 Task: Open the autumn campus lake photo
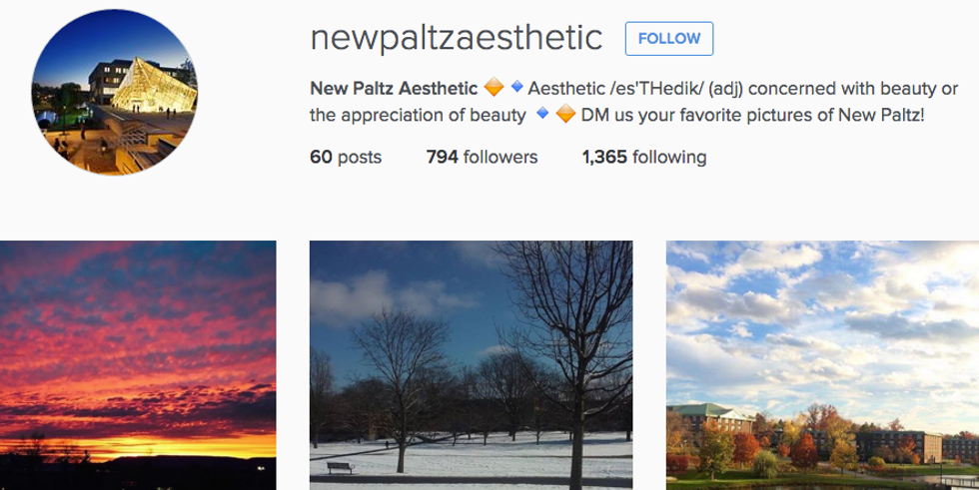(822, 365)
